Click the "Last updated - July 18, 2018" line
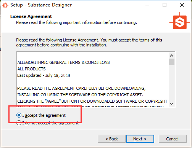This screenshot has width=192, height=148. [44, 75]
